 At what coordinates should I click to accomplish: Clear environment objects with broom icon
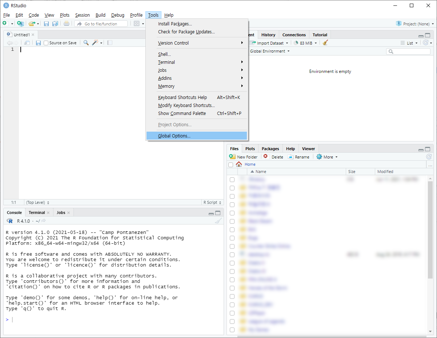[x=325, y=43]
